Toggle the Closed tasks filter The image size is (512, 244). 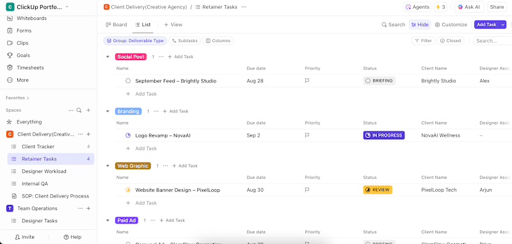click(451, 41)
